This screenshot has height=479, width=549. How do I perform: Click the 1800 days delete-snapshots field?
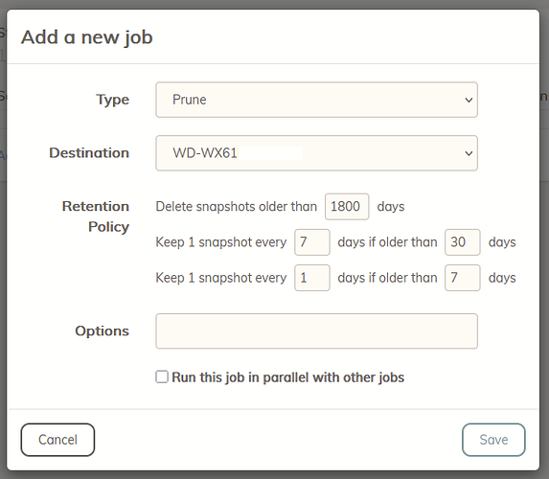click(x=347, y=207)
